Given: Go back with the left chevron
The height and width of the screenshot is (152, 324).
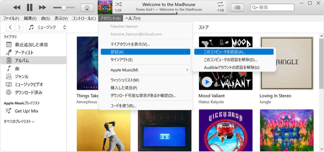Looking at the screenshot, I should click(10, 27).
